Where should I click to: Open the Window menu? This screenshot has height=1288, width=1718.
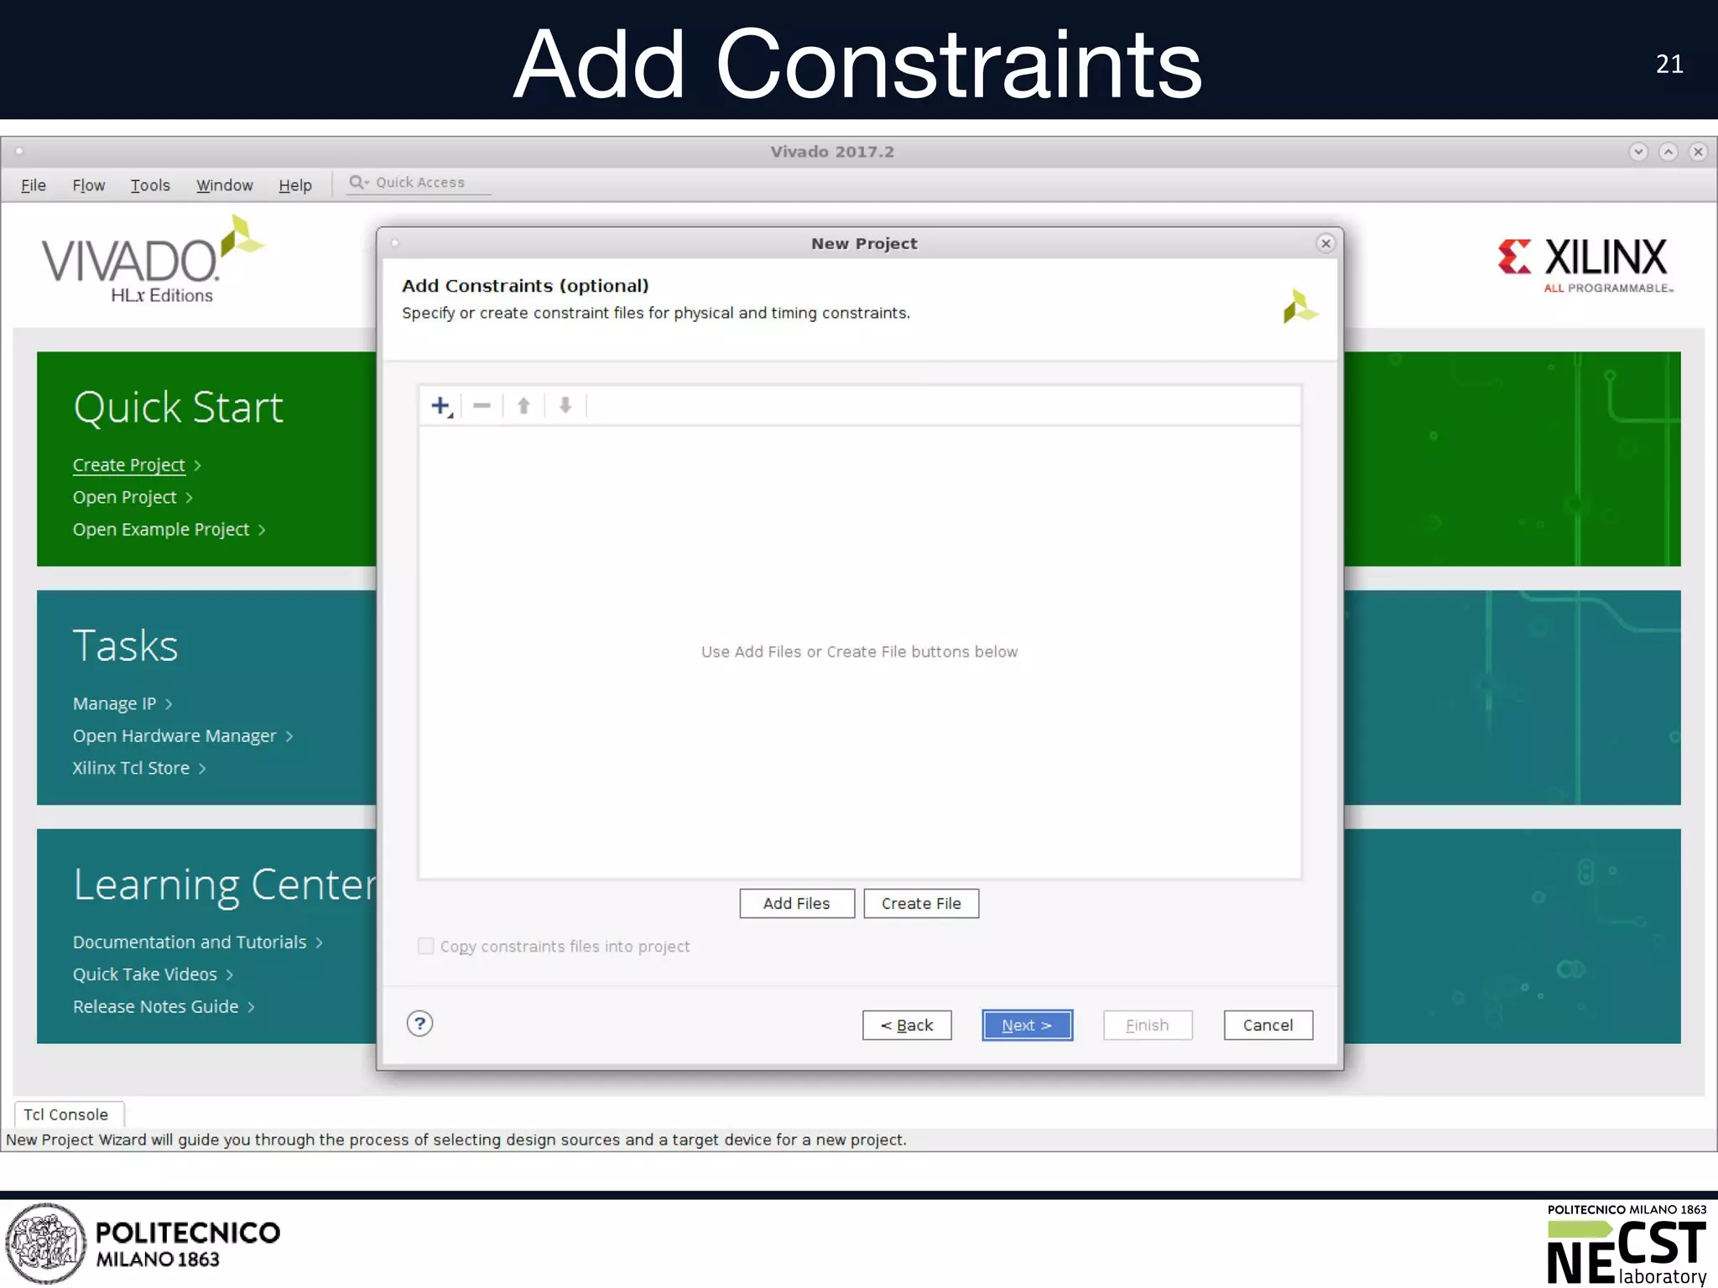pyautogui.click(x=224, y=185)
